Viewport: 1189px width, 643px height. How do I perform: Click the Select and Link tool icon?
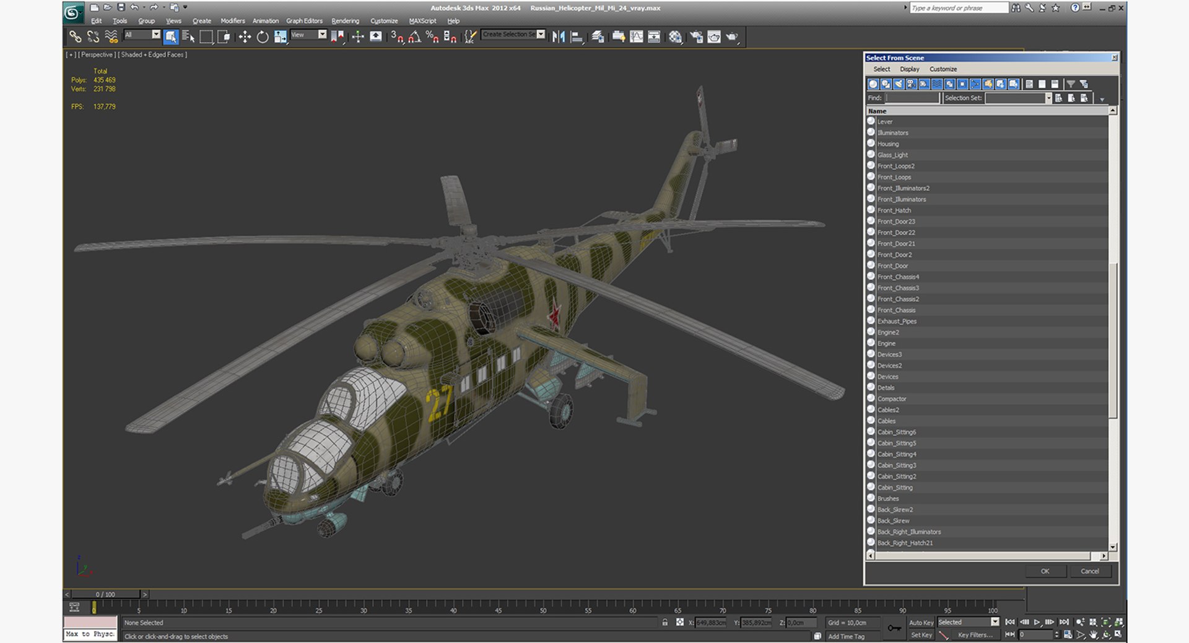75,37
